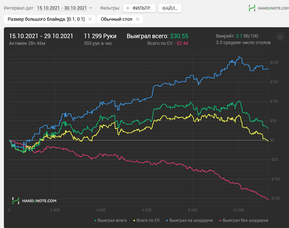Screen dimensions: 289x228
Task: Click the ФАЙЛ button
Action: (170, 8)
